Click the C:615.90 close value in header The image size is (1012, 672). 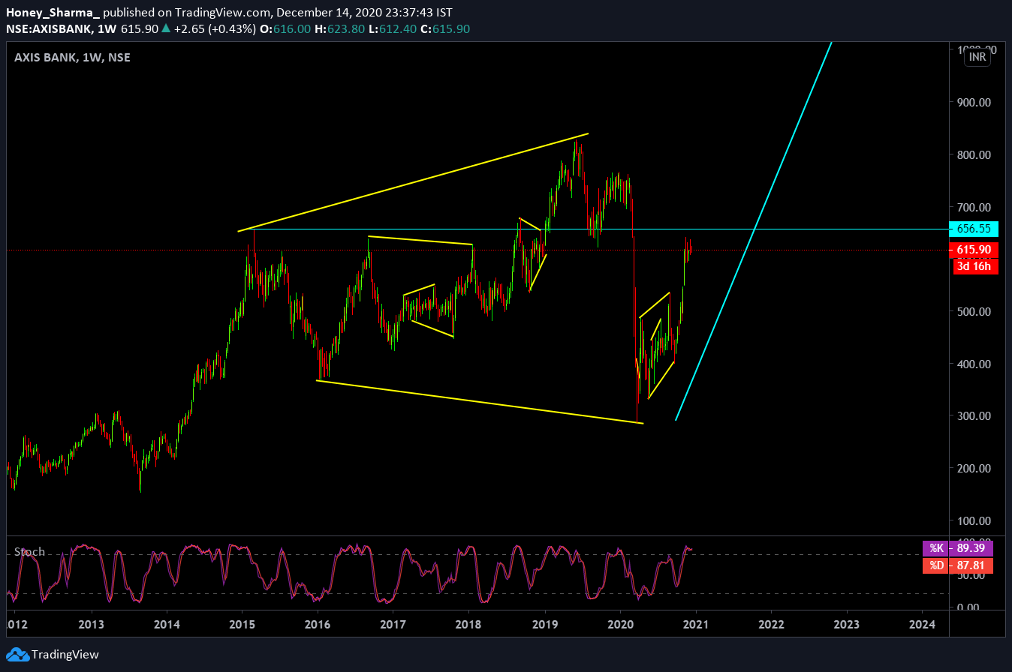pos(445,28)
